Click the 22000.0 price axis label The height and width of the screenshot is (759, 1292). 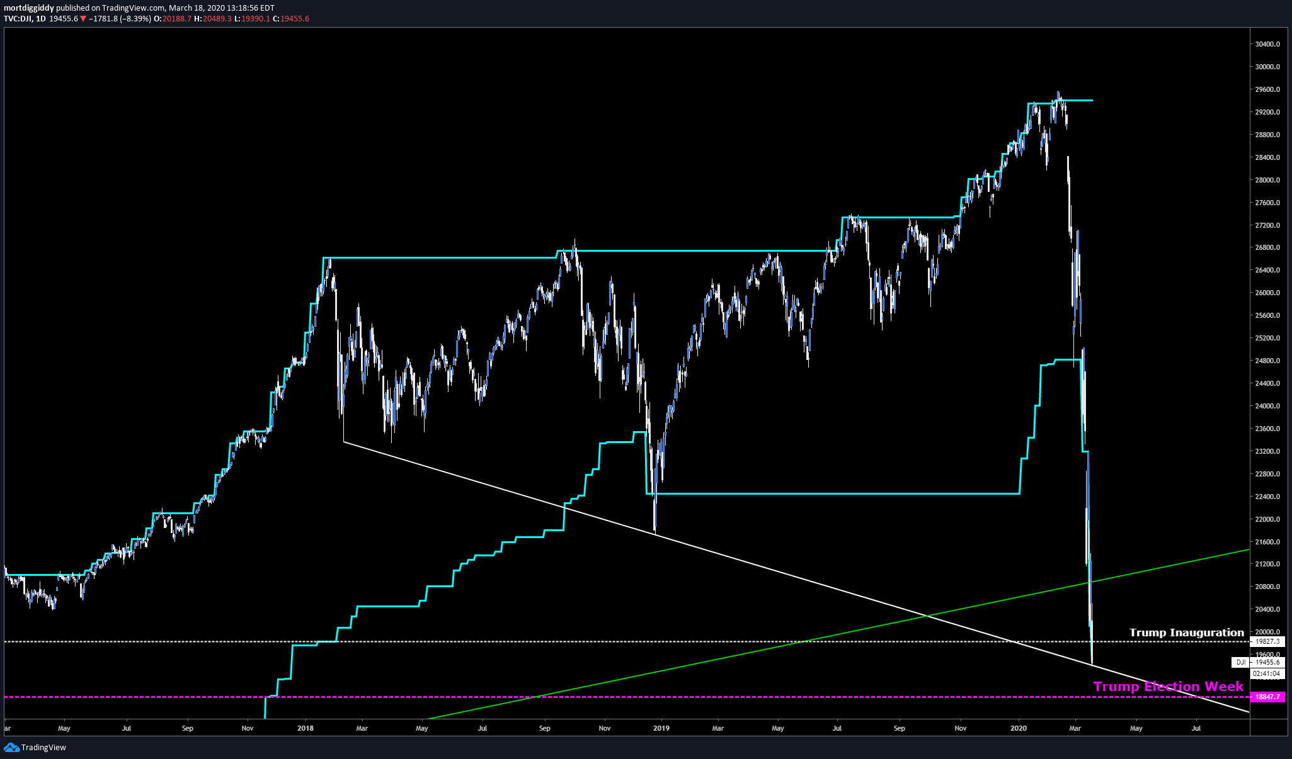tap(1267, 519)
